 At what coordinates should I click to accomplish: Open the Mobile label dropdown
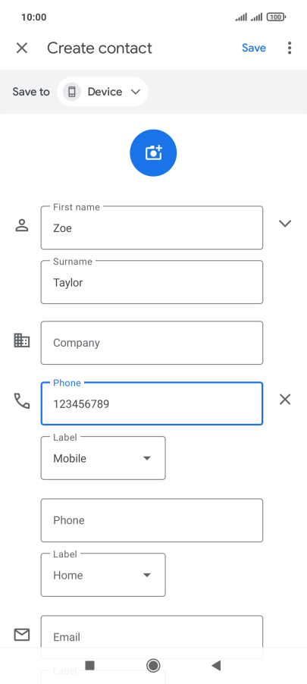click(103, 458)
